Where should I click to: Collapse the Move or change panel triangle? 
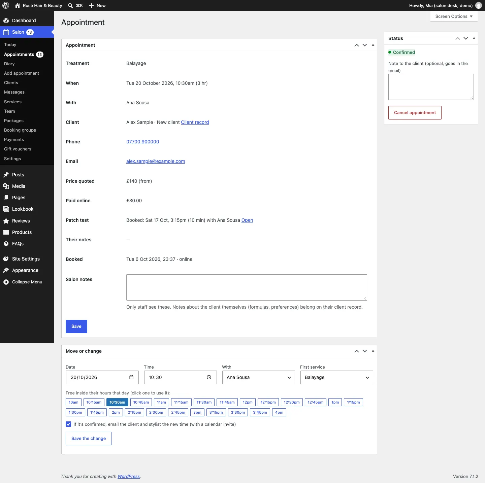click(373, 351)
